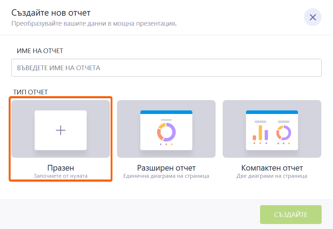Screen dimensions: 333x229
Task: Click "Две диаграми на страница" description
Action: [x=272, y=176]
